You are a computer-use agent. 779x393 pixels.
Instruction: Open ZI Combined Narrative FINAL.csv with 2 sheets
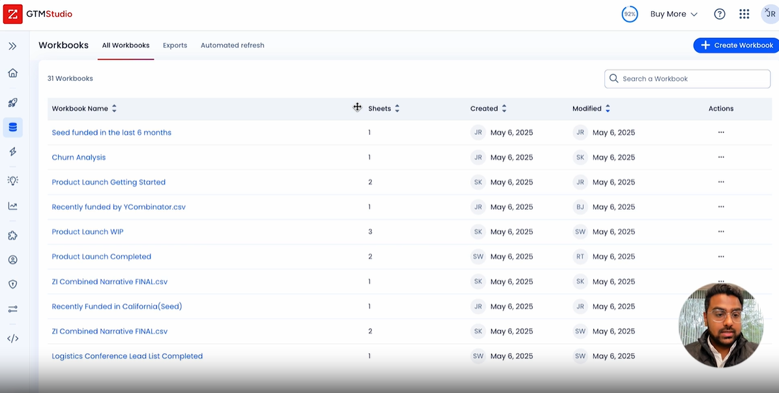[110, 331]
